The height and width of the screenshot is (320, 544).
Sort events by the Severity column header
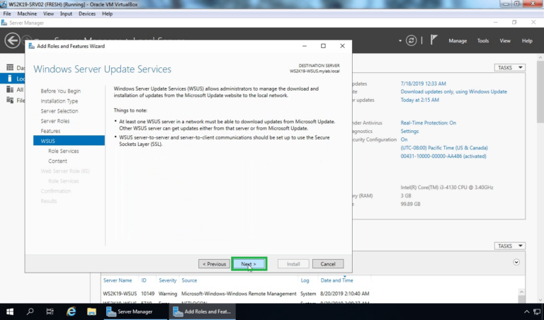167,280
